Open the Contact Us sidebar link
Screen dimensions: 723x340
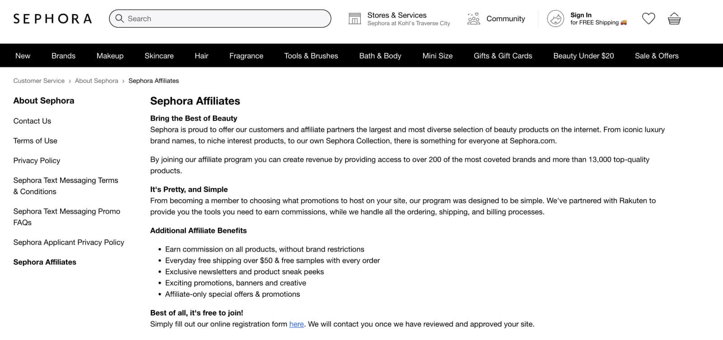[x=32, y=121]
